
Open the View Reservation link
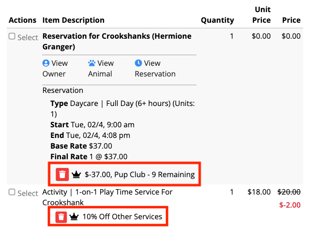[155, 69]
